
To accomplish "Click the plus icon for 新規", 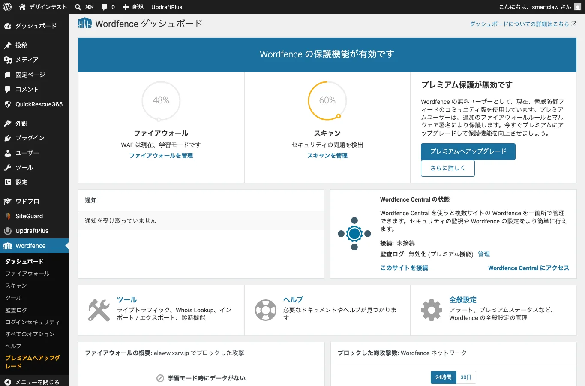I will click(x=126, y=7).
